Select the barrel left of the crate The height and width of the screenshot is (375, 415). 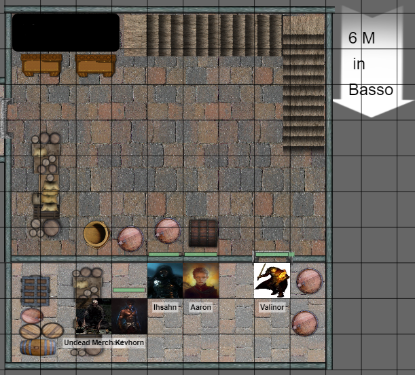pos(168,231)
